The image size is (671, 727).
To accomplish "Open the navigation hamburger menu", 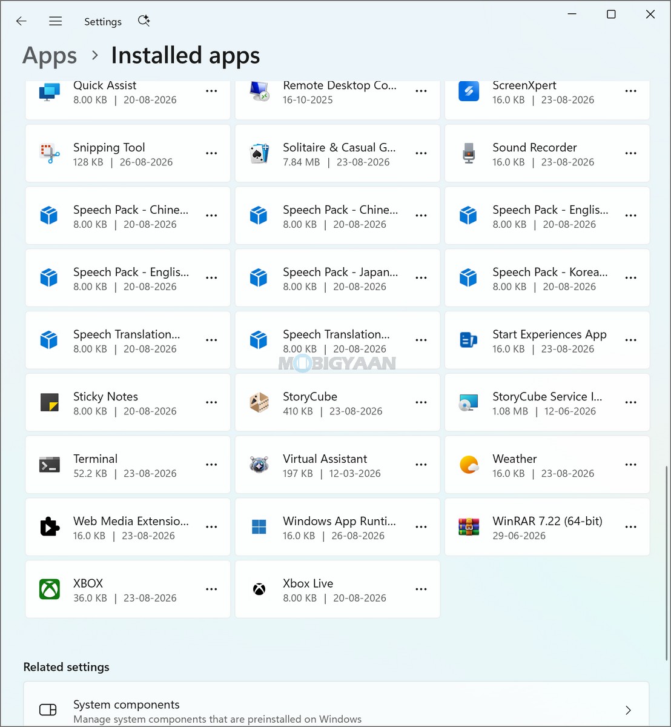I will tap(55, 21).
